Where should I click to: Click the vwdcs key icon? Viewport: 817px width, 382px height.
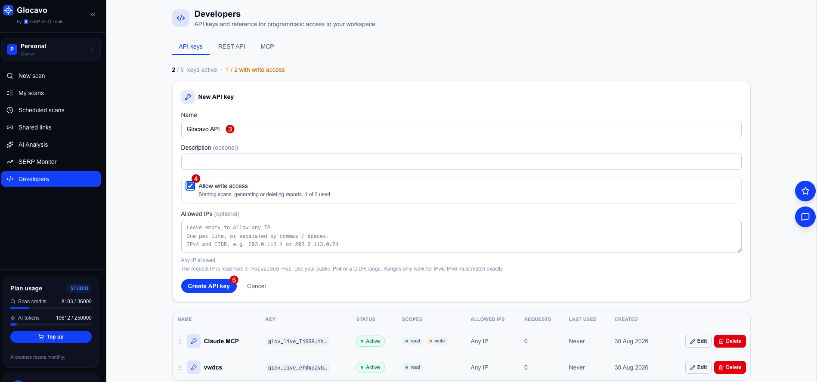pyautogui.click(x=194, y=367)
